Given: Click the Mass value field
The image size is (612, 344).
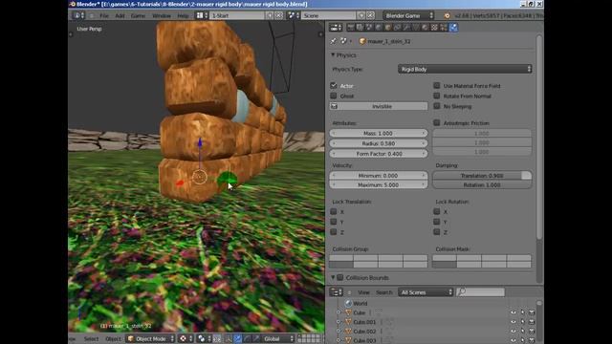Looking at the screenshot, I should point(379,133).
